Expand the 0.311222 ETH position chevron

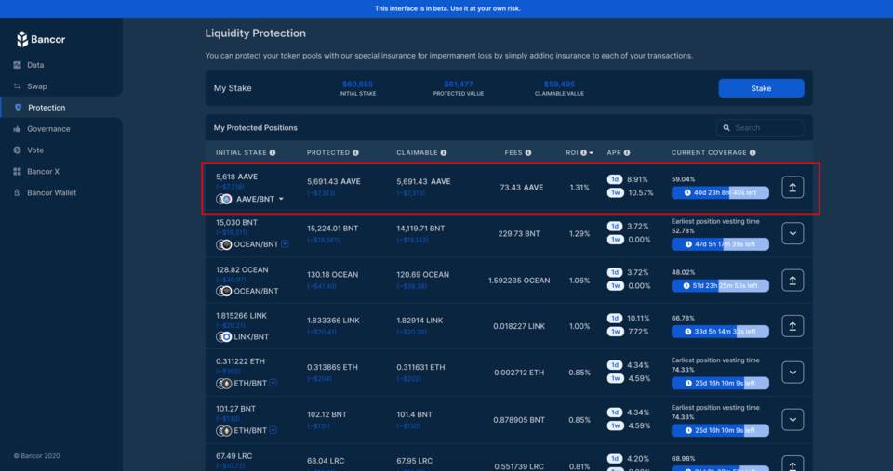(793, 373)
